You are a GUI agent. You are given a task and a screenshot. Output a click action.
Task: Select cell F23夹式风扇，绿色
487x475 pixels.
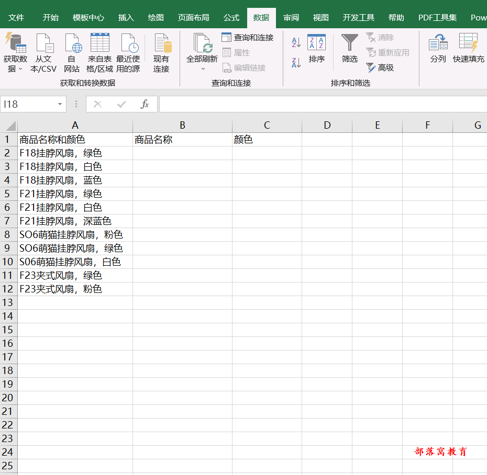[x=75, y=276]
